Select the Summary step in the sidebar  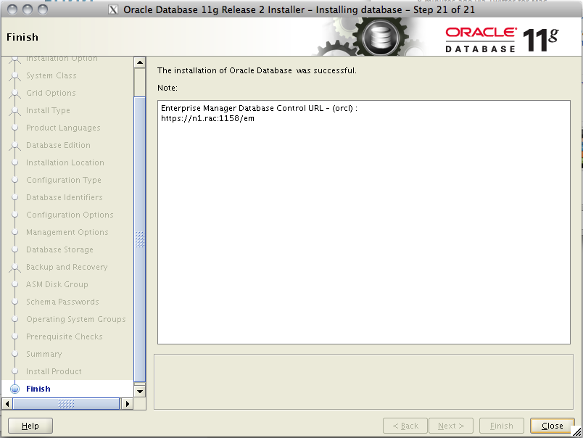click(x=44, y=354)
